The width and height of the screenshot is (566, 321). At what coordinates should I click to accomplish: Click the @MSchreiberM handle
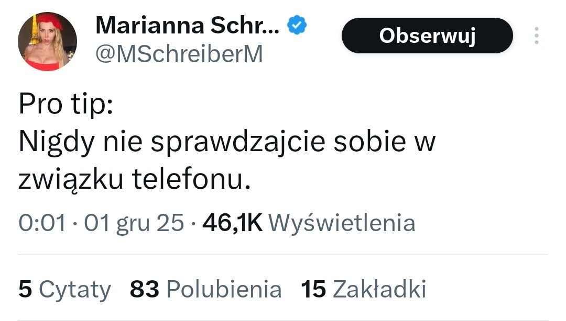pyautogui.click(x=178, y=54)
